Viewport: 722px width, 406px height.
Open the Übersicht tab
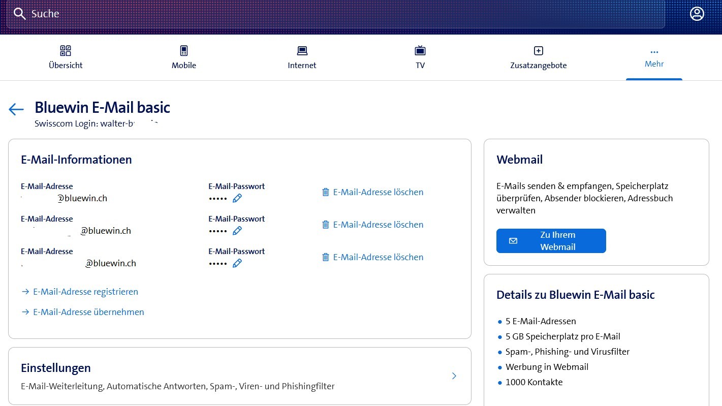tap(66, 57)
